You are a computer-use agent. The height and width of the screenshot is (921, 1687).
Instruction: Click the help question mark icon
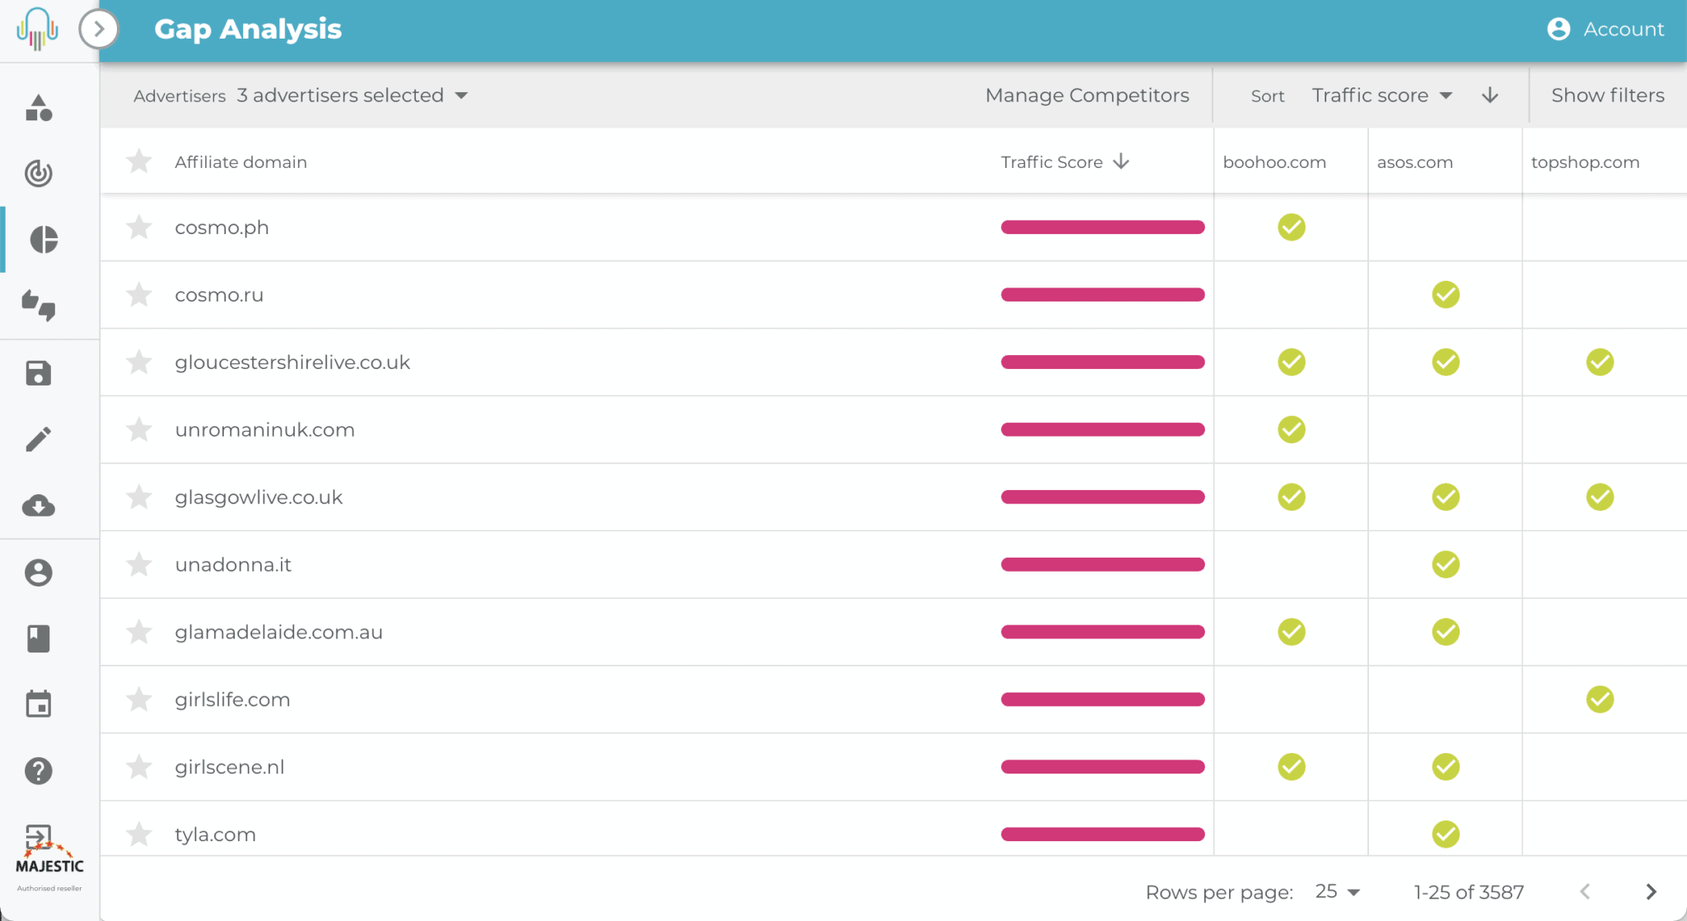pyautogui.click(x=39, y=771)
